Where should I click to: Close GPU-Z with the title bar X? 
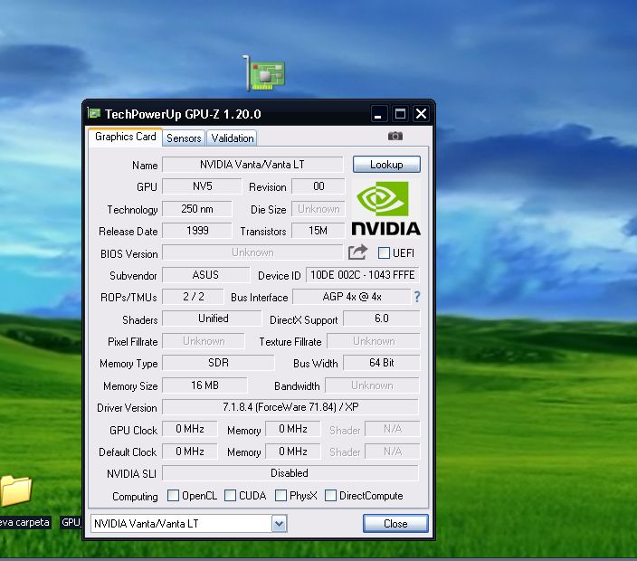pyautogui.click(x=422, y=114)
